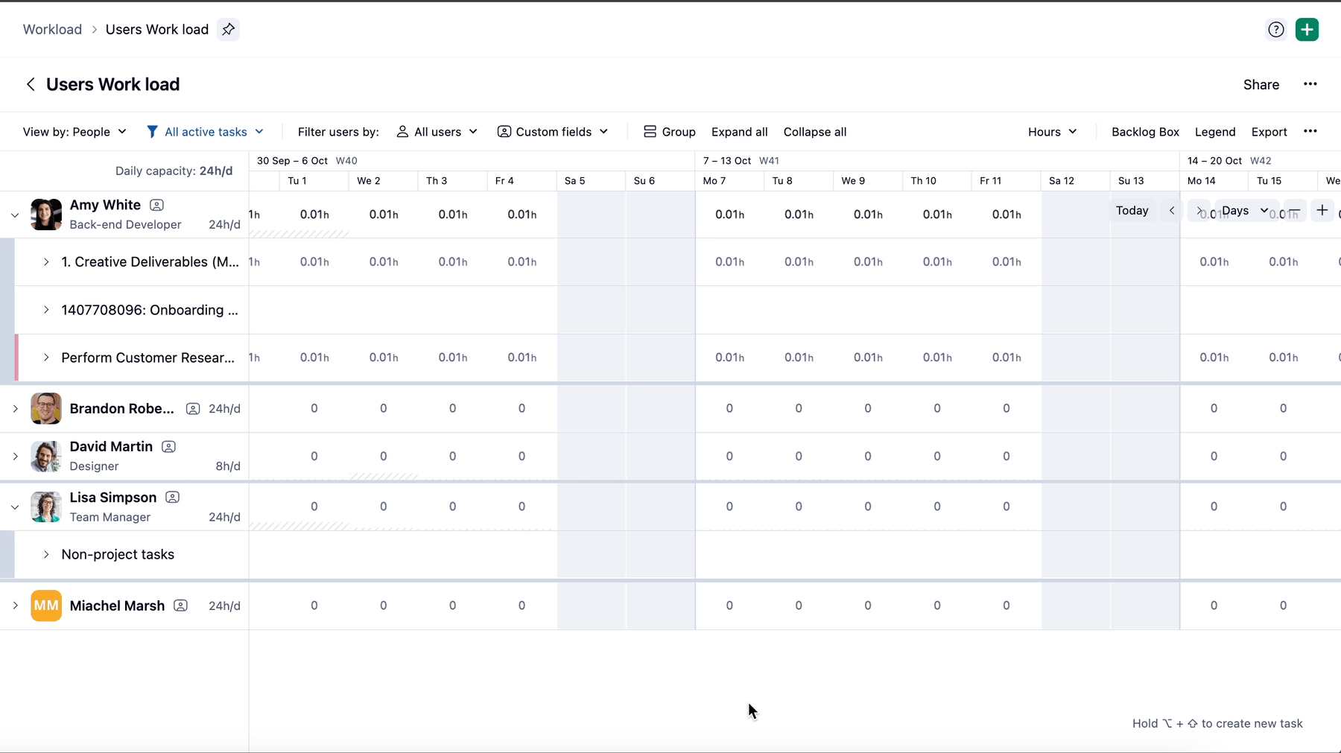Click the green plus add button

point(1307,29)
